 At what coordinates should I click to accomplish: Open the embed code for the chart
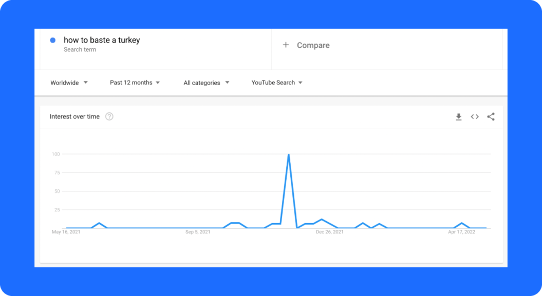tap(474, 116)
